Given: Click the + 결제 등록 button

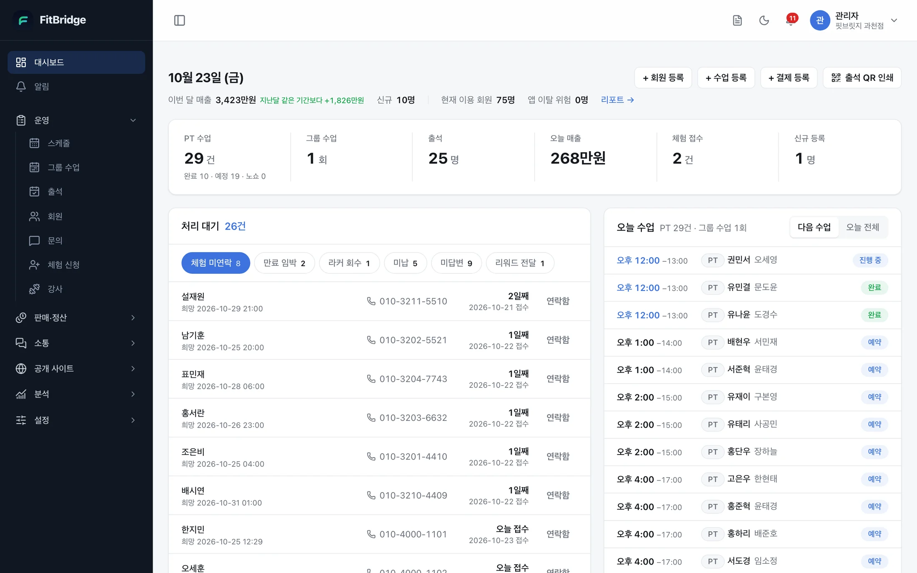Looking at the screenshot, I should pyautogui.click(x=789, y=78).
